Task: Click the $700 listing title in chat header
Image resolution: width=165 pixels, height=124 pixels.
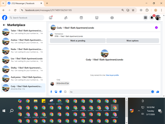Action: [x=69, y=36]
